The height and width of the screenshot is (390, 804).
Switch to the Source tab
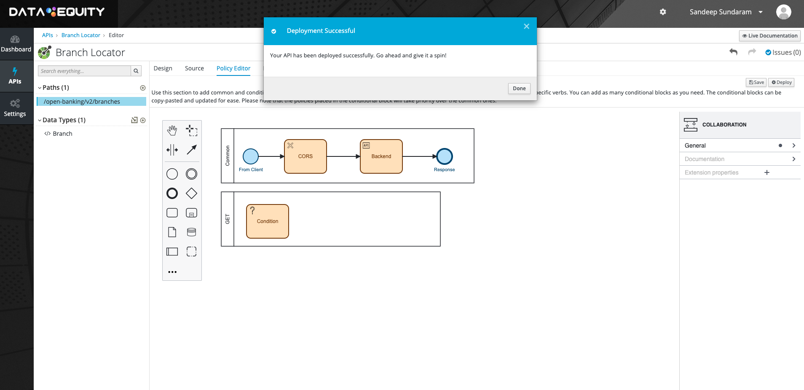coord(194,68)
